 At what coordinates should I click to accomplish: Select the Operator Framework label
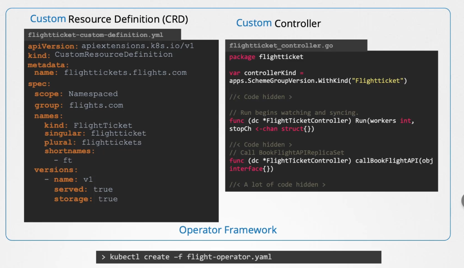point(228,230)
